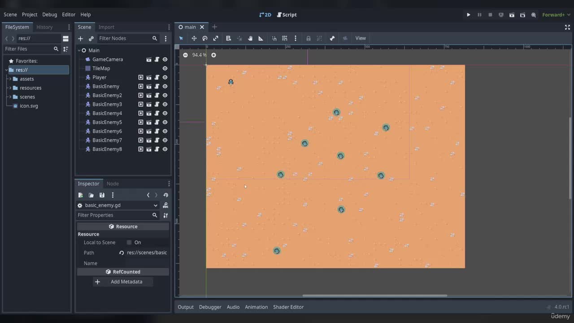Add a new node with plus icon
The width and height of the screenshot is (574, 323).
click(x=80, y=39)
